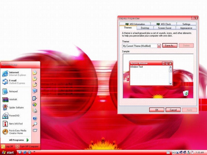Open Search magnifier icon in Start menu
207x155 pixels.
35,124
